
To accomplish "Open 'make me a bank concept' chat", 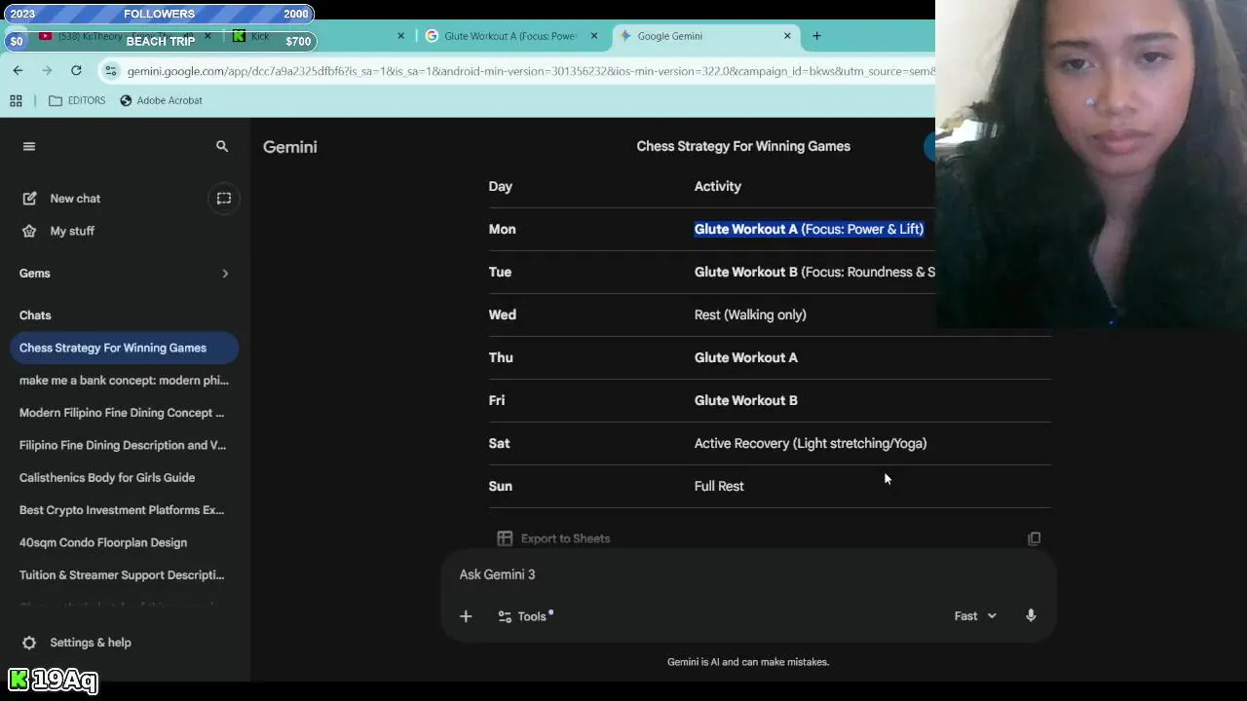I will pyautogui.click(x=125, y=380).
